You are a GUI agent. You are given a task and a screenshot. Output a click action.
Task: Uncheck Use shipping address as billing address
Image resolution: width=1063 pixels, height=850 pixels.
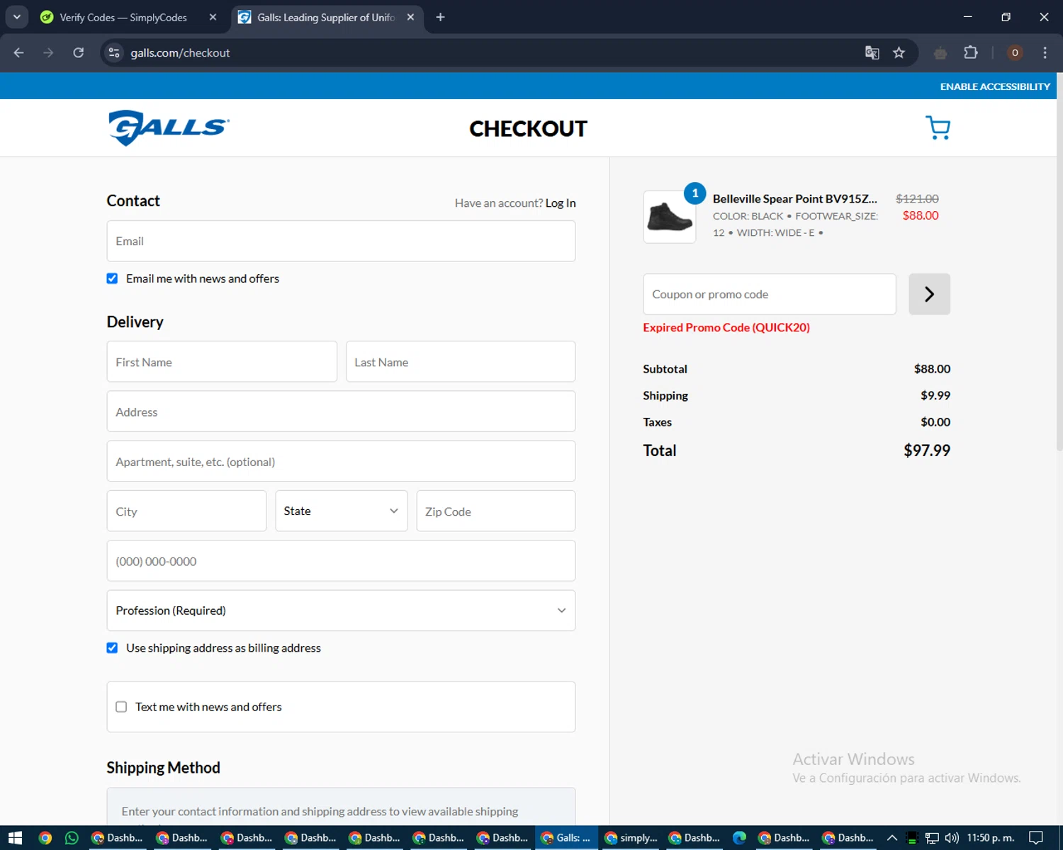click(x=112, y=647)
